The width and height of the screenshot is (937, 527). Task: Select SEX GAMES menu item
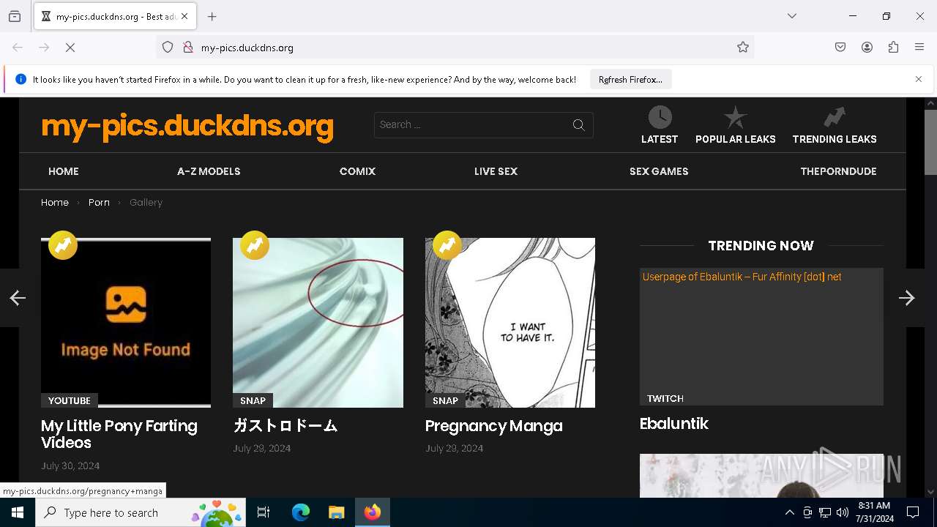tap(659, 171)
